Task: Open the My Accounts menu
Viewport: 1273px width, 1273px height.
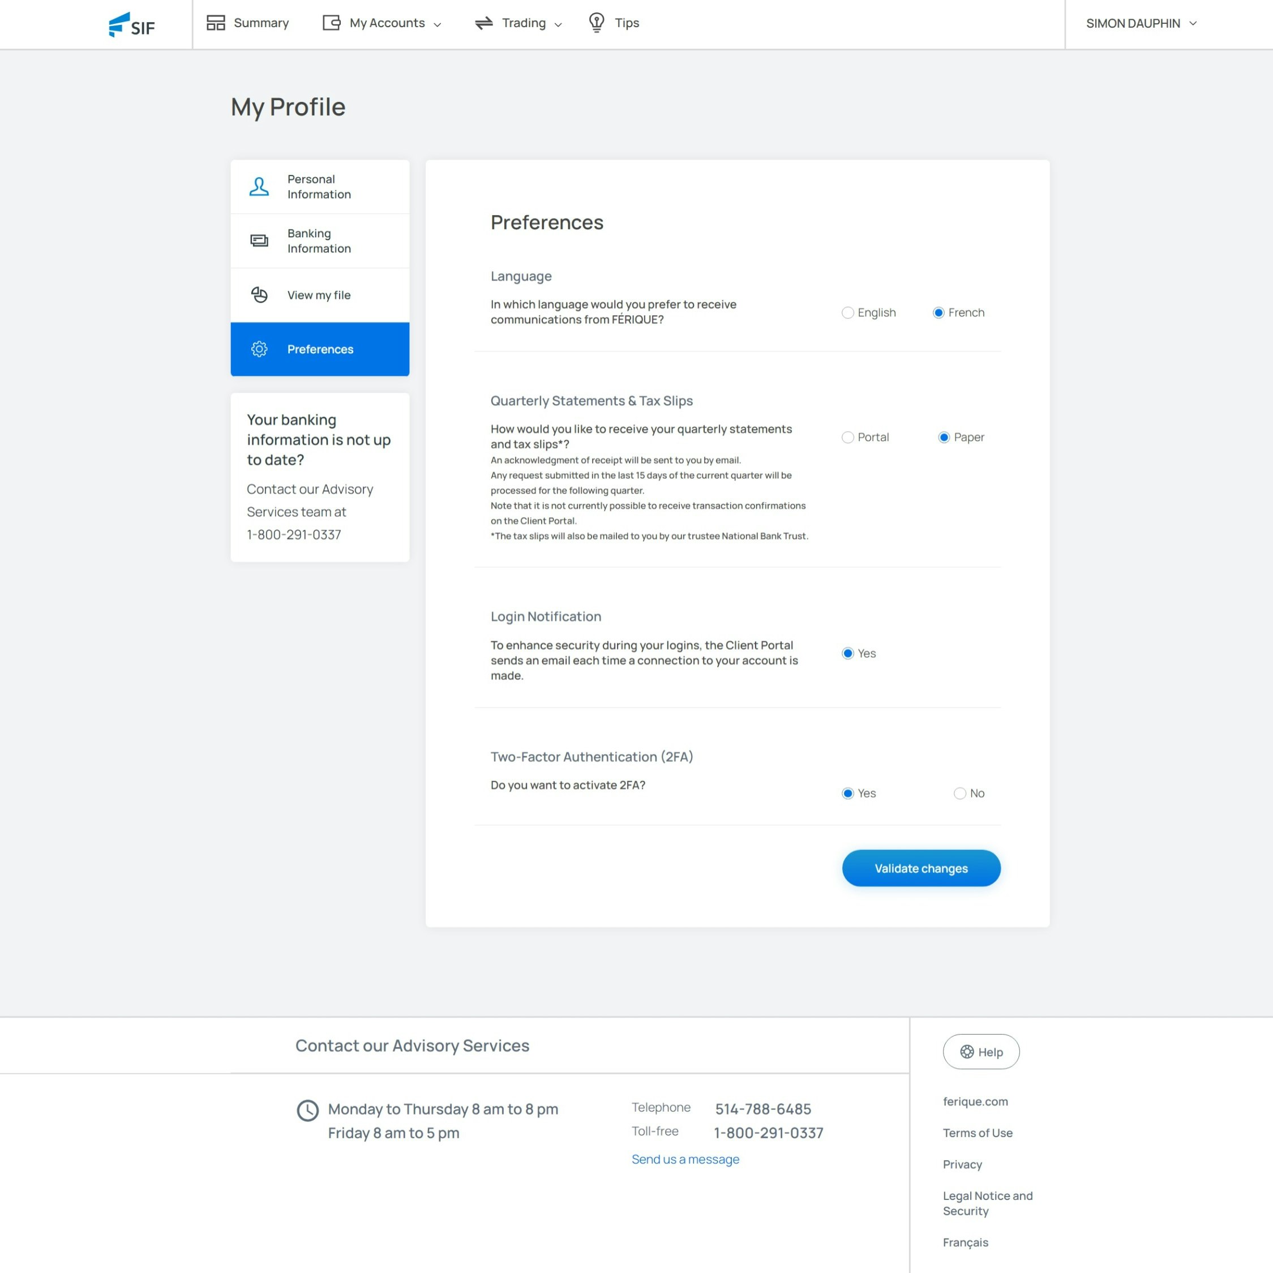Action: pyautogui.click(x=382, y=23)
